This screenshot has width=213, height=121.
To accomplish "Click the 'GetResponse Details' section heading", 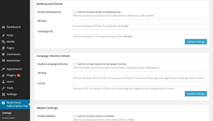I will (x=50, y=4).
